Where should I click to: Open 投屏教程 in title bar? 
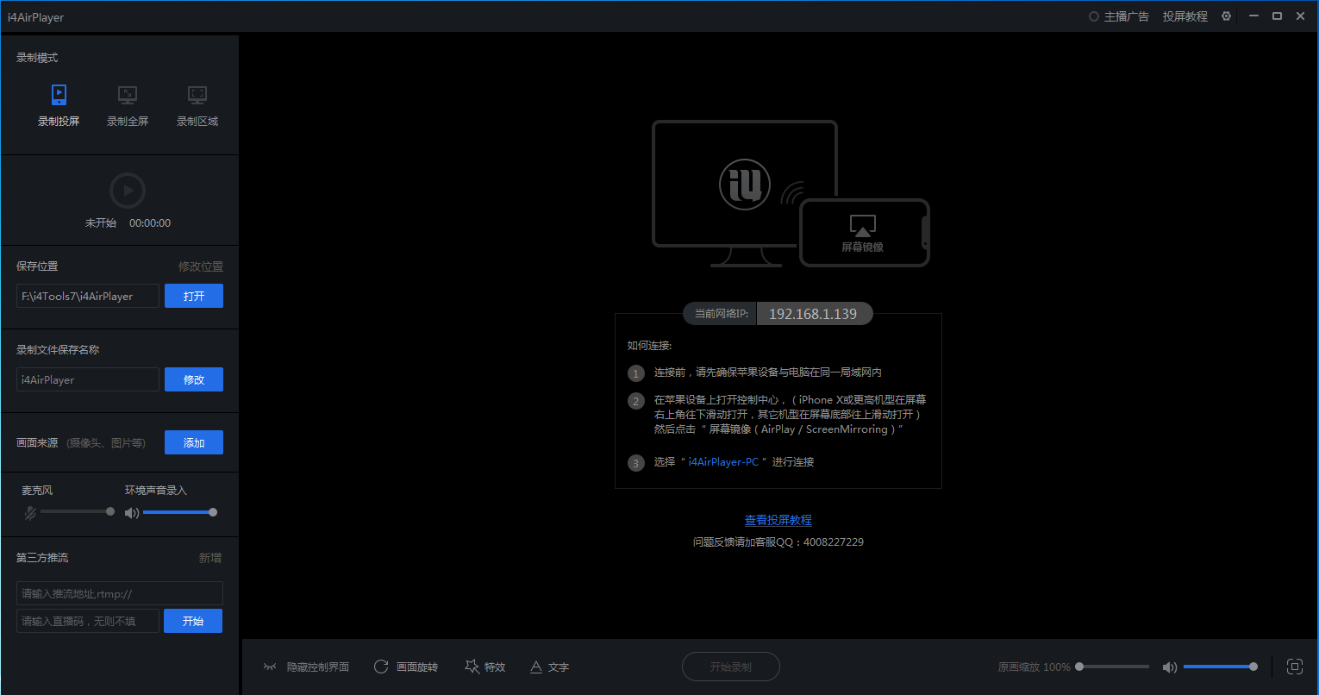click(1185, 16)
